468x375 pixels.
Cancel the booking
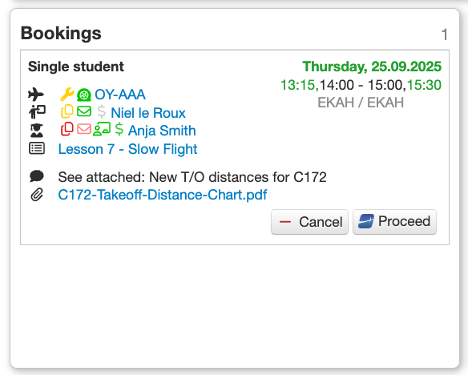click(x=309, y=222)
